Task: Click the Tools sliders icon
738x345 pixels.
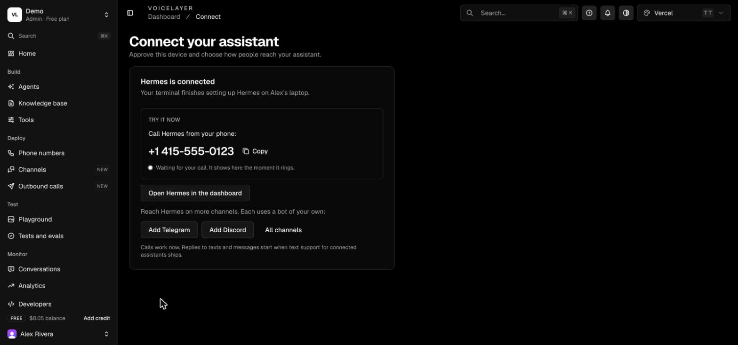Action: pos(11,120)
